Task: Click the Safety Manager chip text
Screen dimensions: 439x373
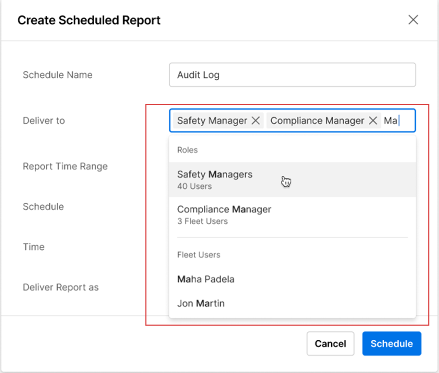Action: click(x=212, y=121)
